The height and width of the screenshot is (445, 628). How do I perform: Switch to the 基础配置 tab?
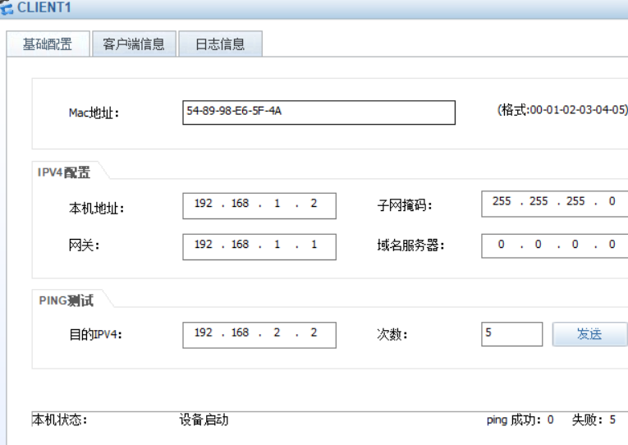(48, 44)
